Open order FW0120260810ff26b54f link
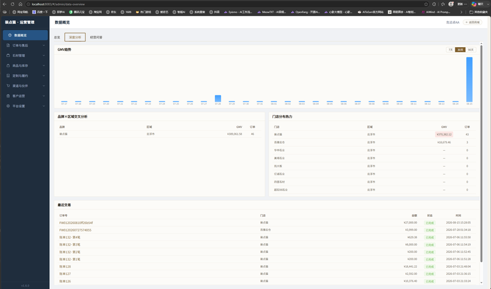The height and width of the screenshot is (289, 491). pos(76,223)
